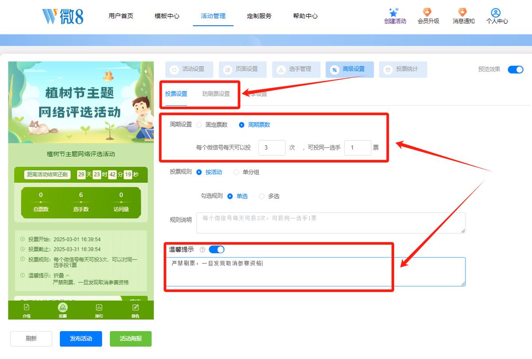Screen dimensions: 532x359
Task: Click the clock icon beside 投票截止
Action: (23, 249)
